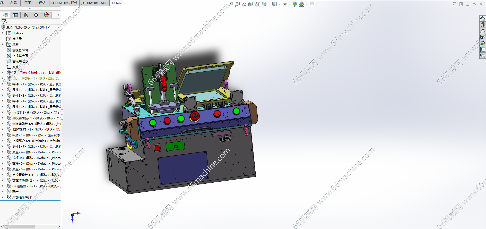Expand the 铭牌<1> component node
The image size is (486, 229).
pyautogui.click(x=3, y=135)
